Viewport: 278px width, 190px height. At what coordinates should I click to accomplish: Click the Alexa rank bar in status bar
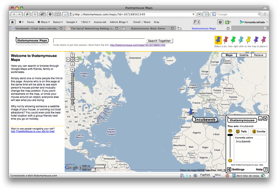point(217,175)
